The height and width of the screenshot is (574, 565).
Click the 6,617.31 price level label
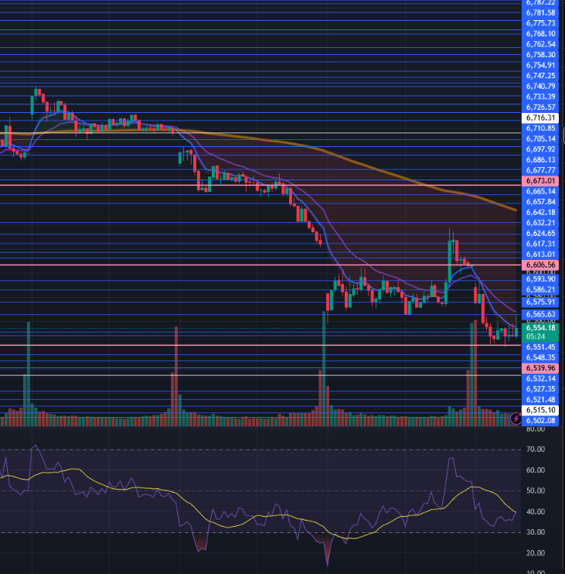point(540,244)
